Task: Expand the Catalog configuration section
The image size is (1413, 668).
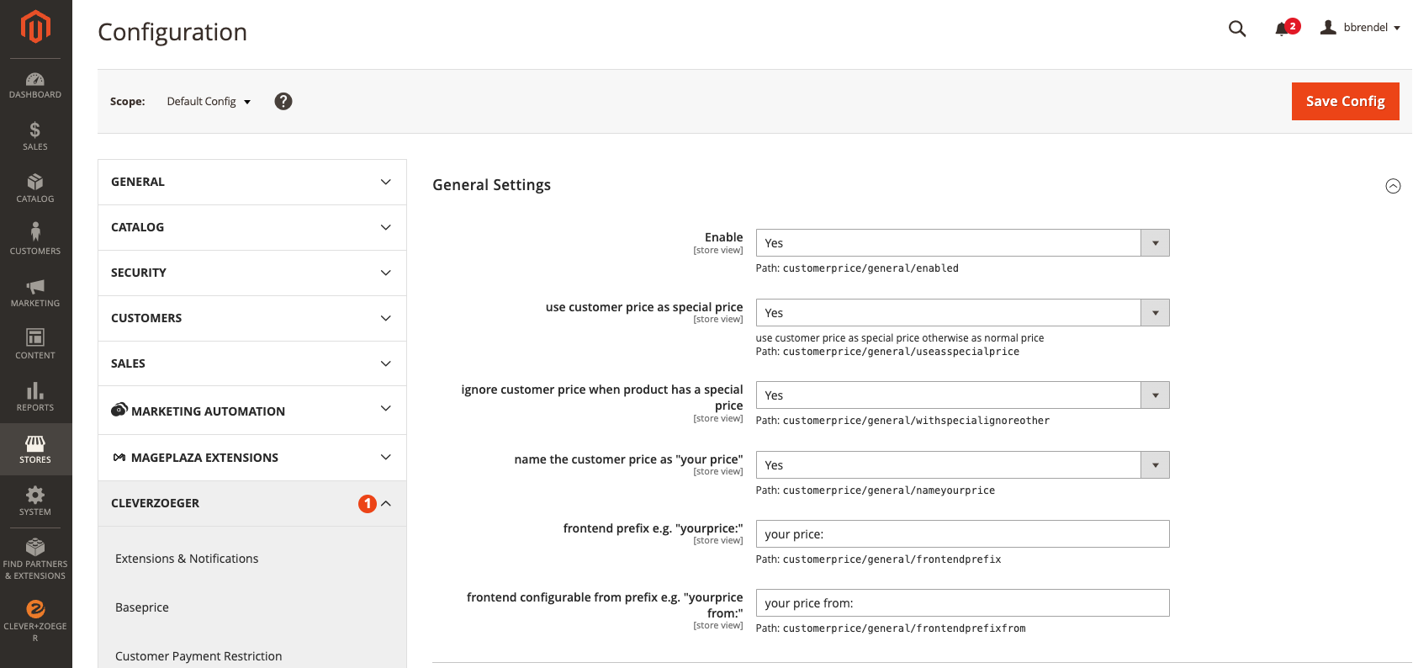Action: (x=252, y=227)
